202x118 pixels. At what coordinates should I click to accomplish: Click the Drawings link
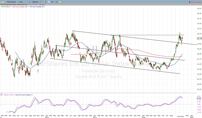tap(42, 4)
